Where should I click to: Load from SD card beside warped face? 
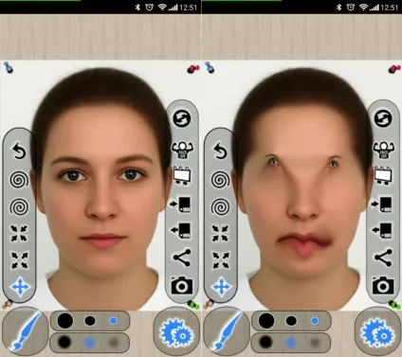[381, 205]
